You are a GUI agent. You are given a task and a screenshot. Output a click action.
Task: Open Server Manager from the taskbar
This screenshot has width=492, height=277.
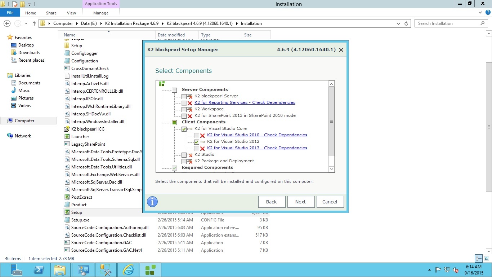[17, 270]
